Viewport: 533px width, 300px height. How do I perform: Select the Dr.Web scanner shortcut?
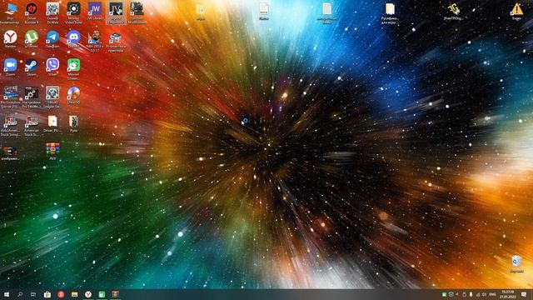click(52, 13)
